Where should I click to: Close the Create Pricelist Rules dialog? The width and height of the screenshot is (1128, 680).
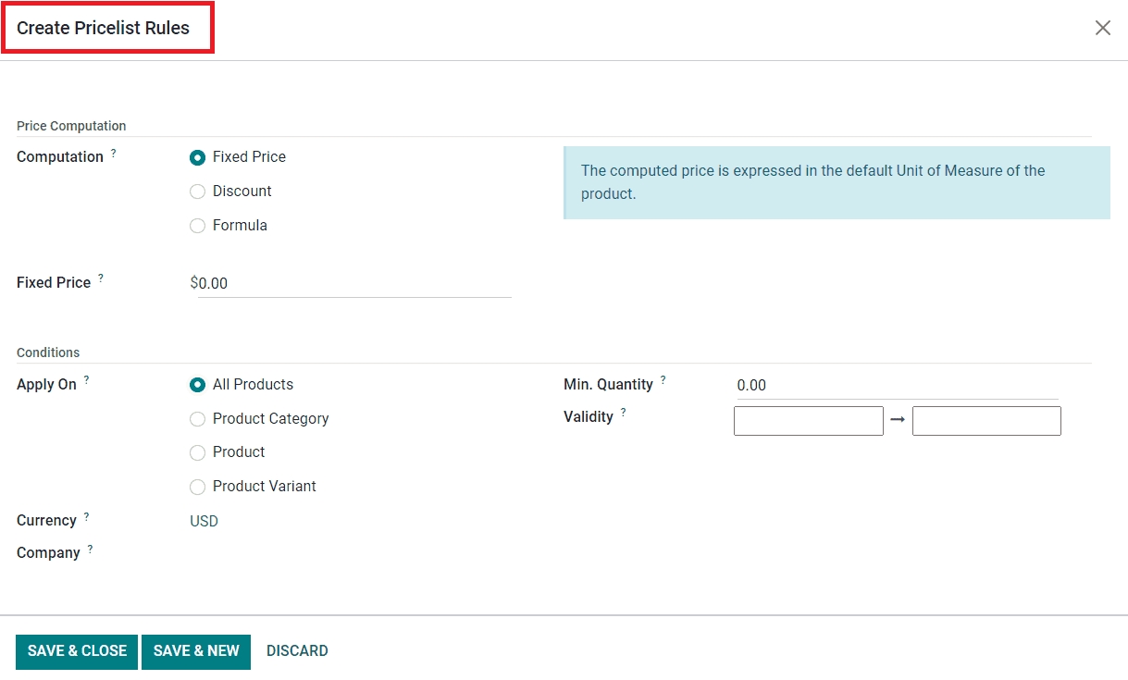coord(1102,28)
